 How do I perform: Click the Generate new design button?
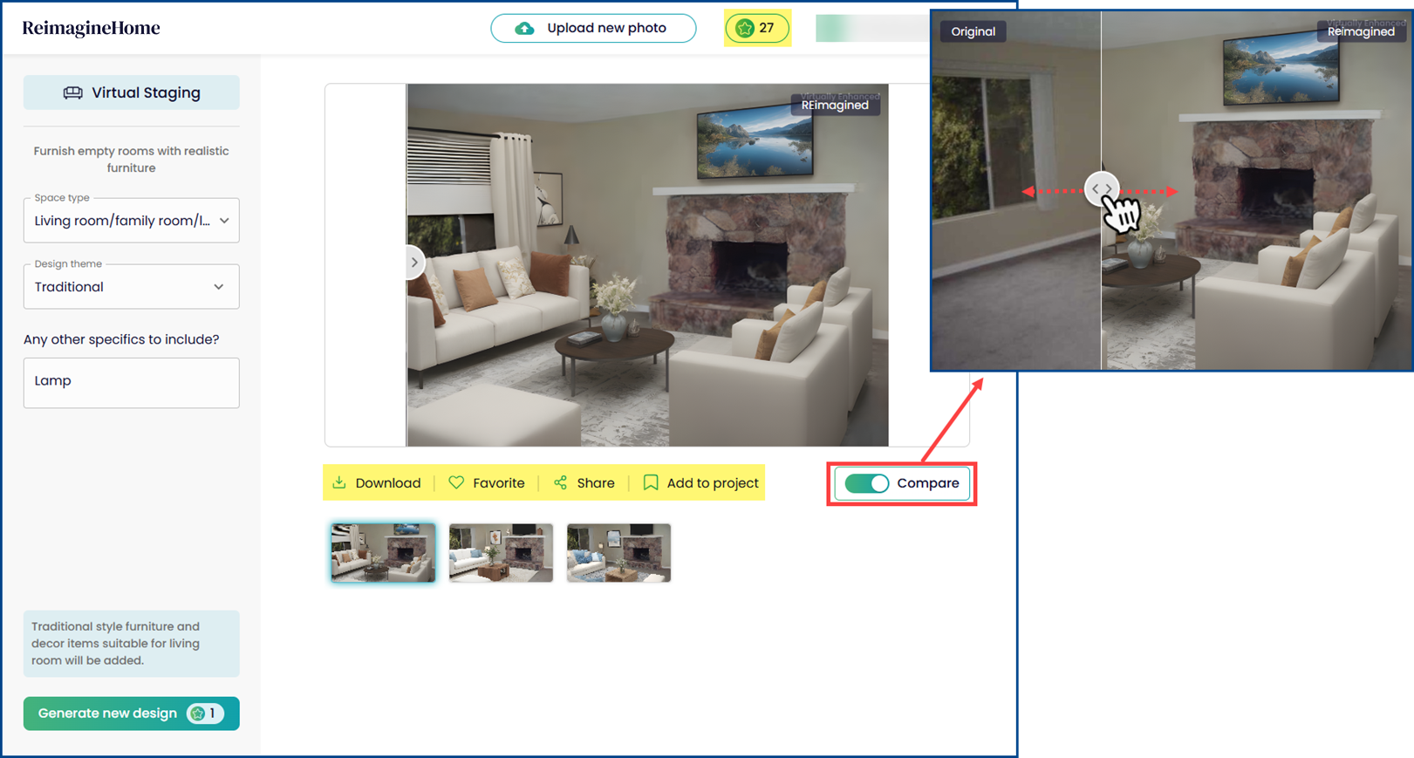pyautogui.click(x=108, y=714)
